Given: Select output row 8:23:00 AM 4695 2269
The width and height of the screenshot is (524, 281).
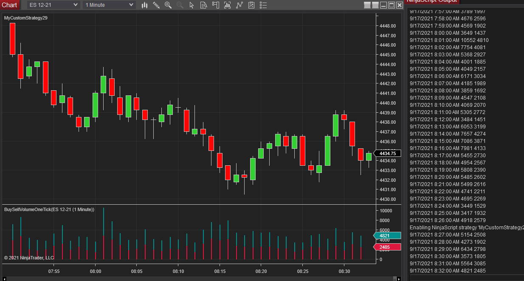Looking at the screenshot, I should (448, 199).
